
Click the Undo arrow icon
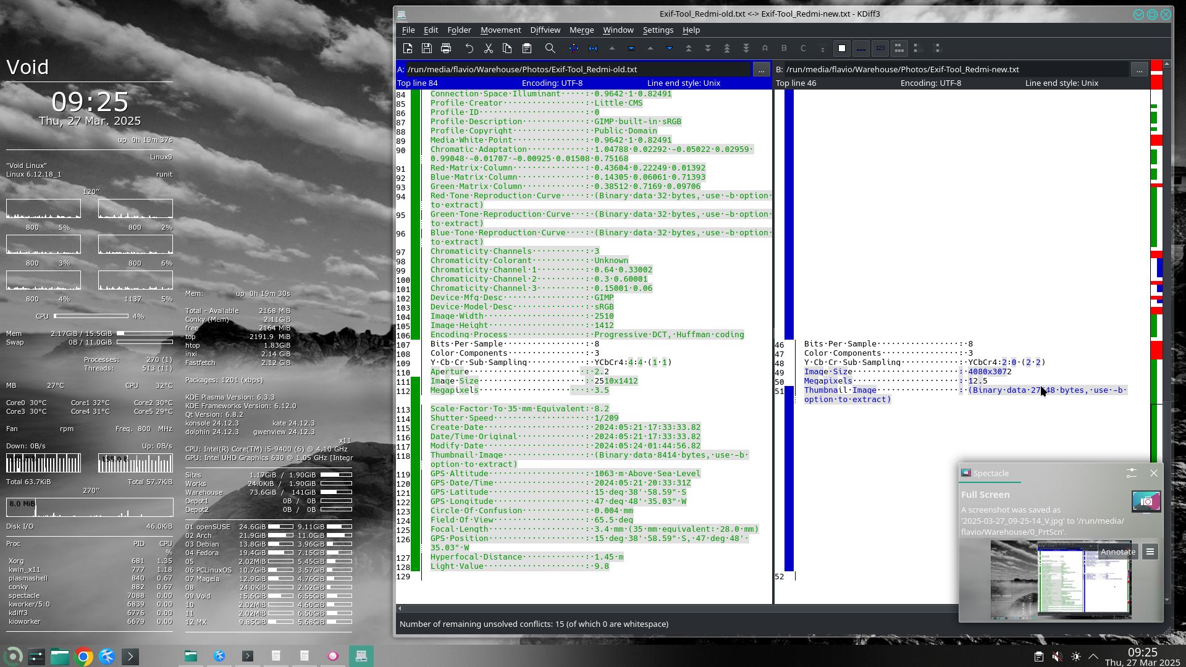coord(469,48)
